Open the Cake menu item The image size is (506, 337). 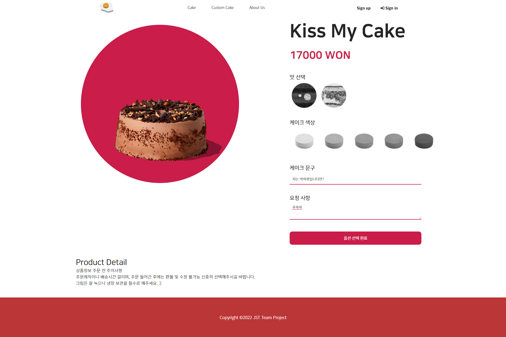pyautogui.click(x=192, y=8)
